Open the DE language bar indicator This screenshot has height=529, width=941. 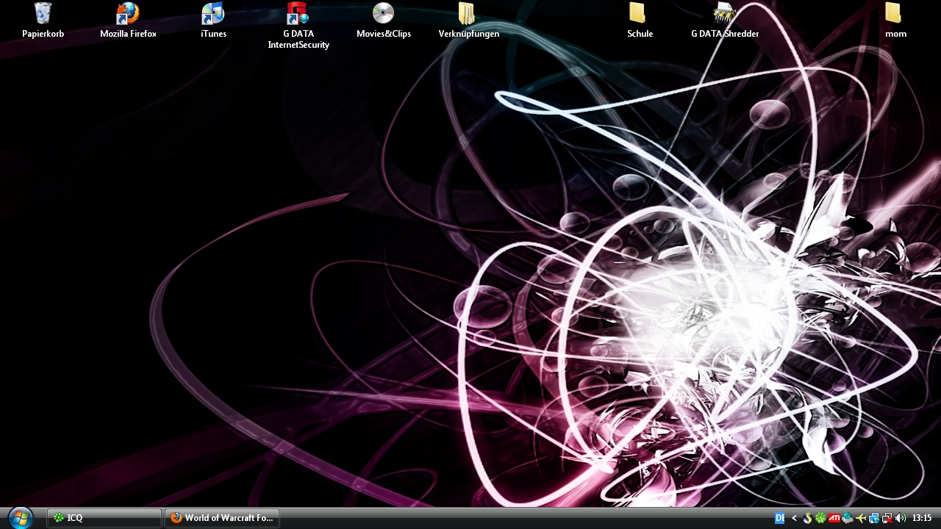[x=779, y=518]
